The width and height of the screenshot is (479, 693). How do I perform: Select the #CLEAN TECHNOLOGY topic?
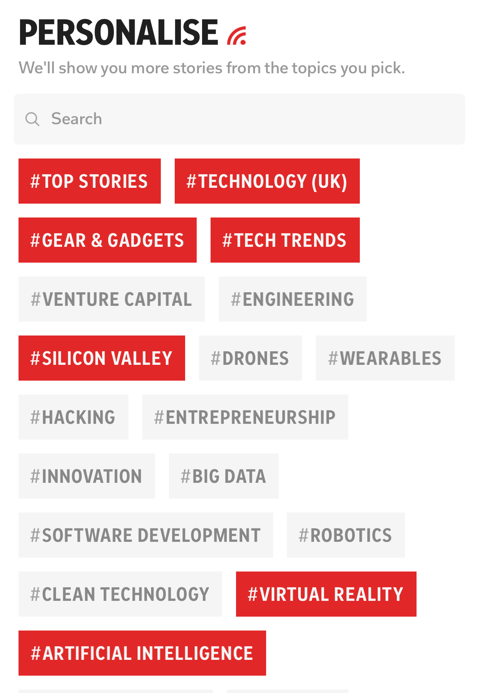tap(120, 594)
